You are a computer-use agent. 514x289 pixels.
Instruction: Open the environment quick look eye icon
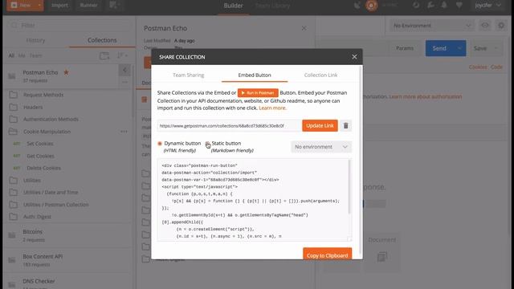(485, 25)
